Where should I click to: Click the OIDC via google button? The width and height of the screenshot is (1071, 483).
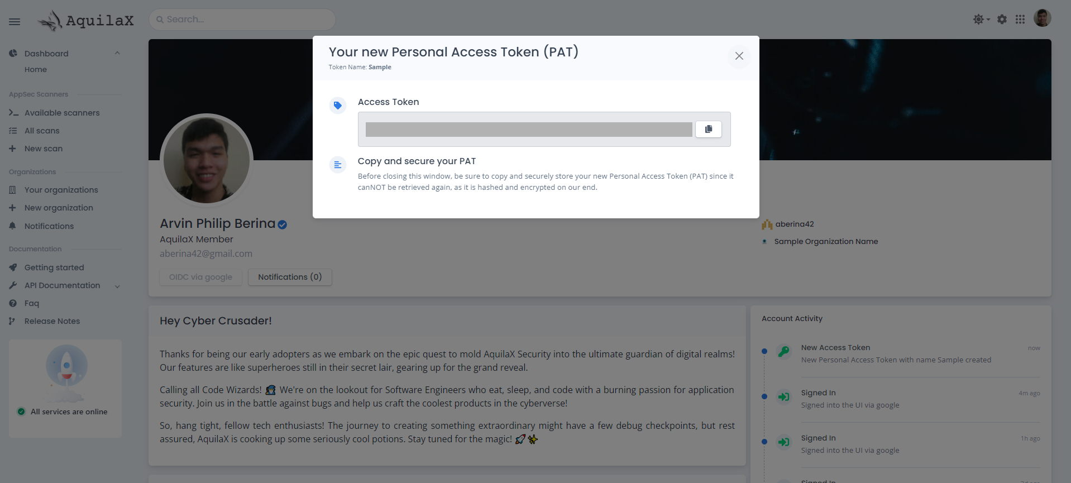coord(200,277)
